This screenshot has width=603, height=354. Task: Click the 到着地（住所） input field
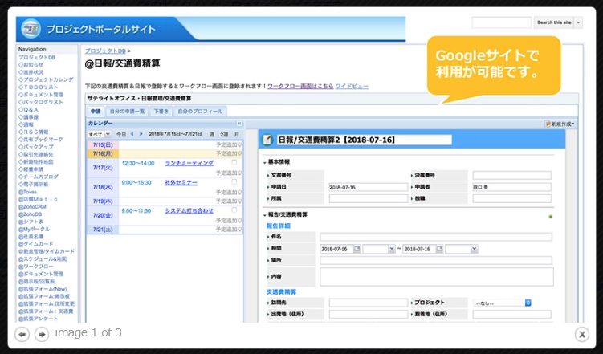click(511, 315)
